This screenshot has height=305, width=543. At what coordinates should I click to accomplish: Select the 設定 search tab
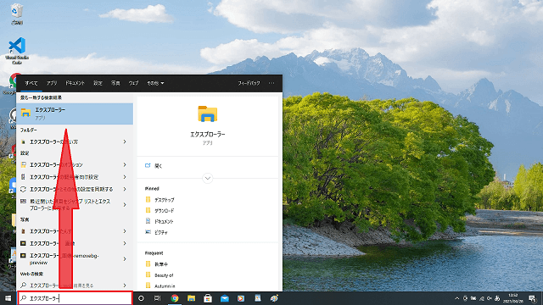point(98,83)
